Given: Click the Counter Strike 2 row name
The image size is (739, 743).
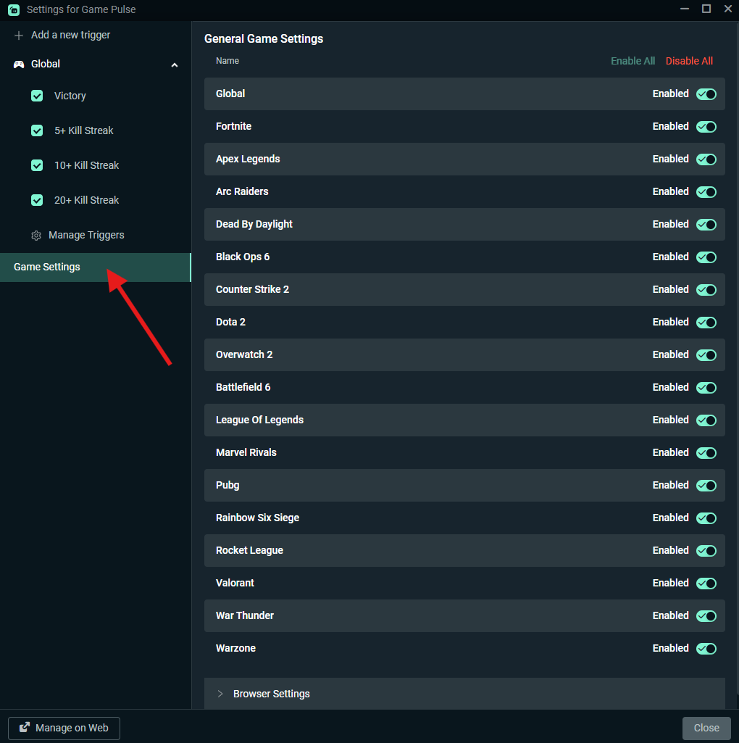Looking at the screenshot, I should point(252,289).
